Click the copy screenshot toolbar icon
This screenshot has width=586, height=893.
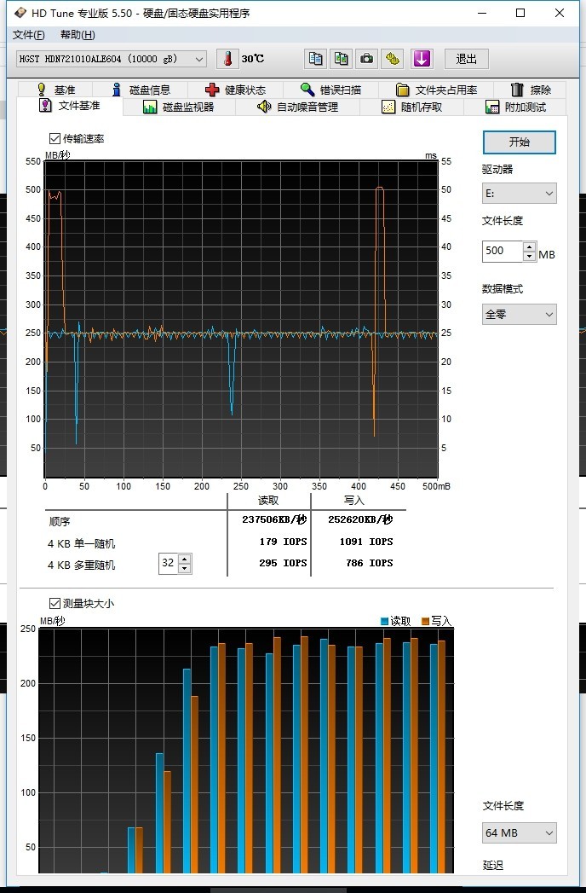(x=341, y=59)
